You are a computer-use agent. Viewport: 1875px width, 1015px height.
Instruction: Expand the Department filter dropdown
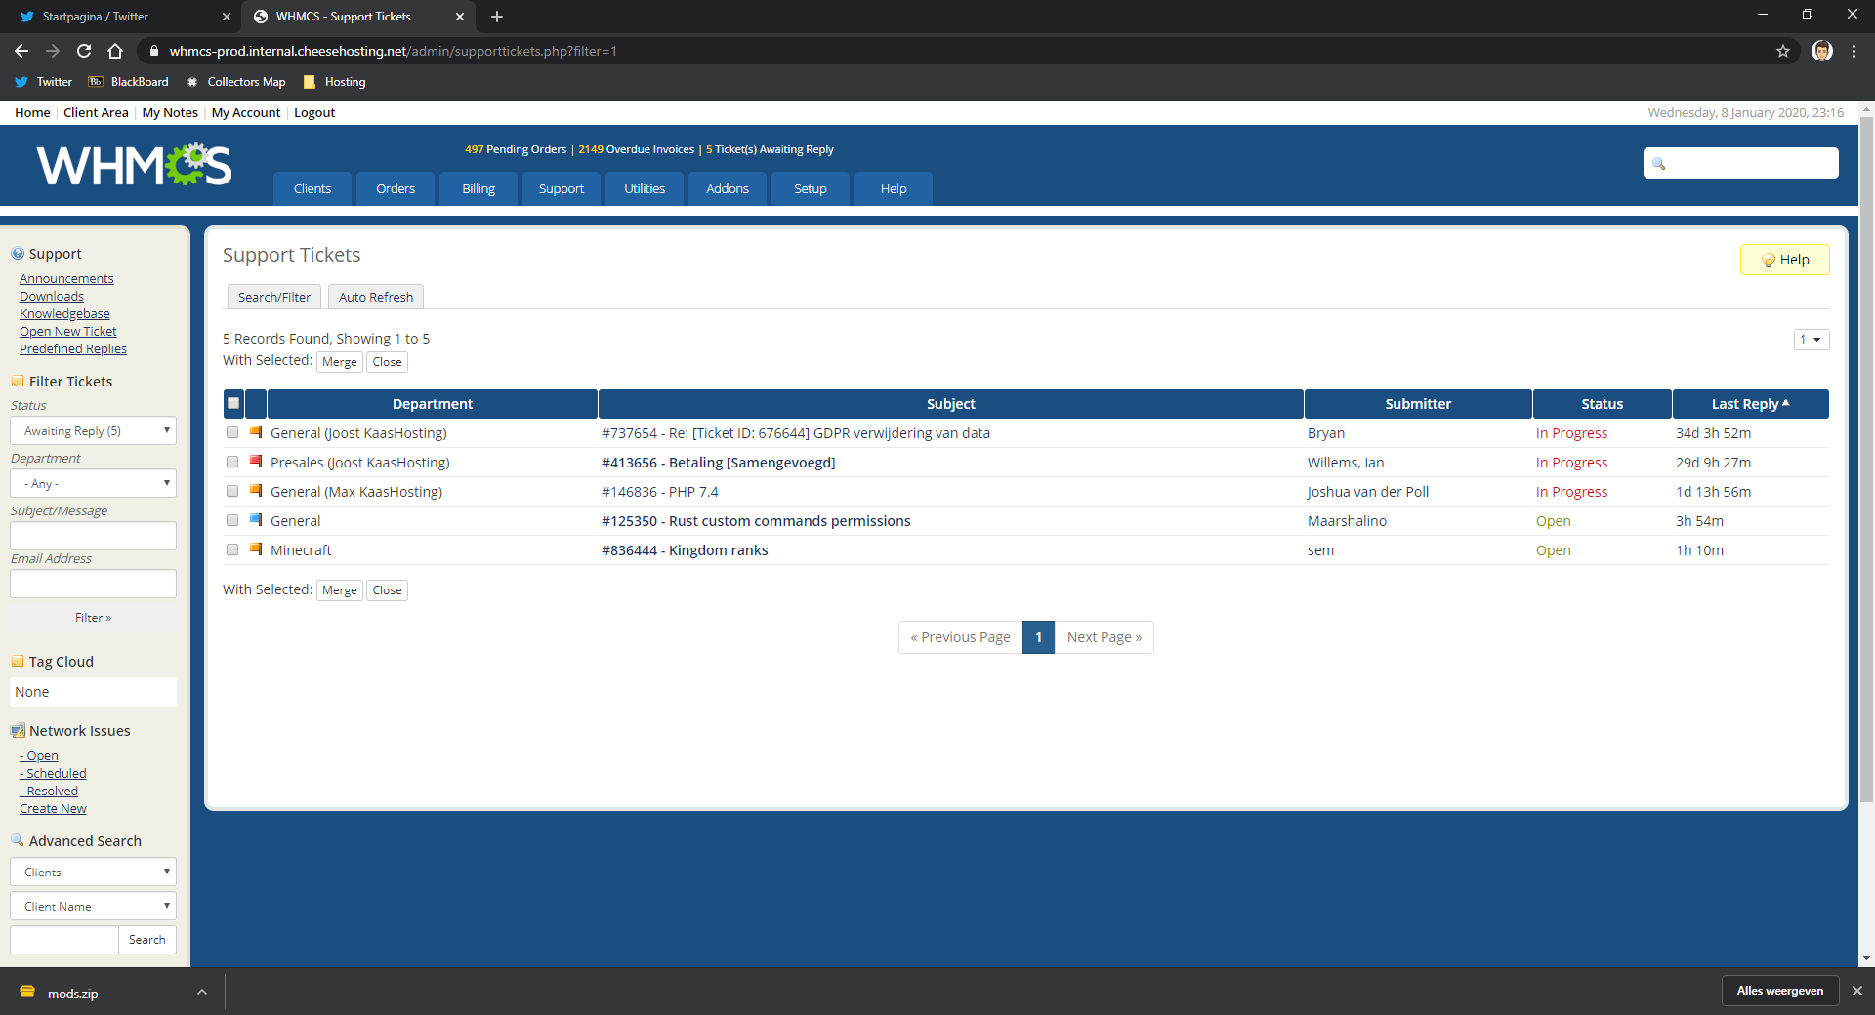click(93, 483)
